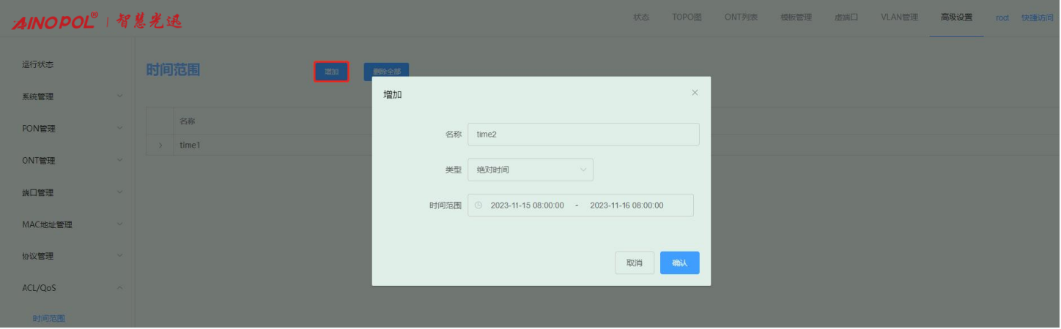Open the 快捷访问 quick access link
Screen dimensions: 1061x329
coord(1036,18)
